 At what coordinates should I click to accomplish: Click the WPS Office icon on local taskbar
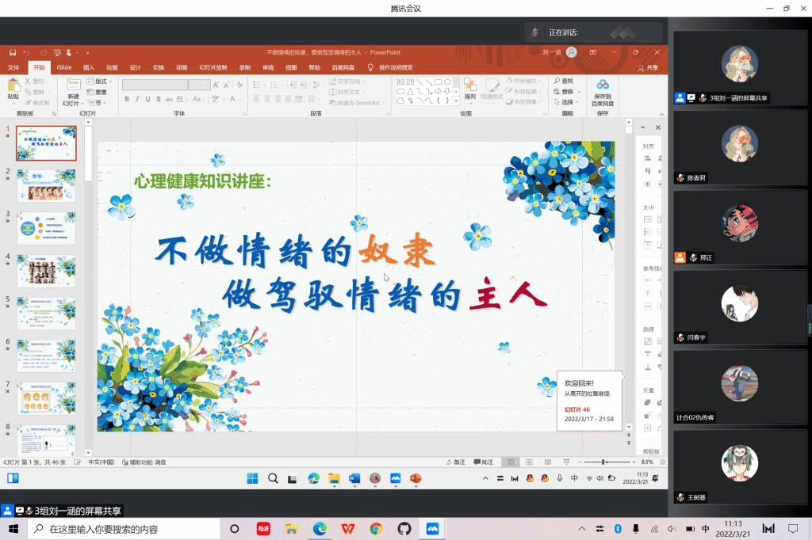tap(348, 529)
